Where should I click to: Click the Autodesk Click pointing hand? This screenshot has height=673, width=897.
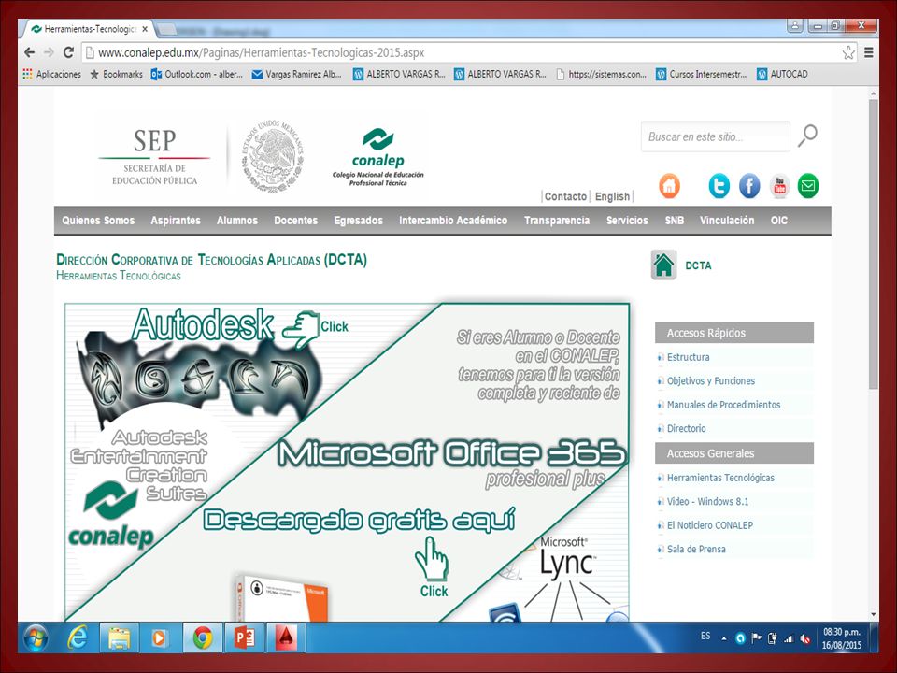302,330
